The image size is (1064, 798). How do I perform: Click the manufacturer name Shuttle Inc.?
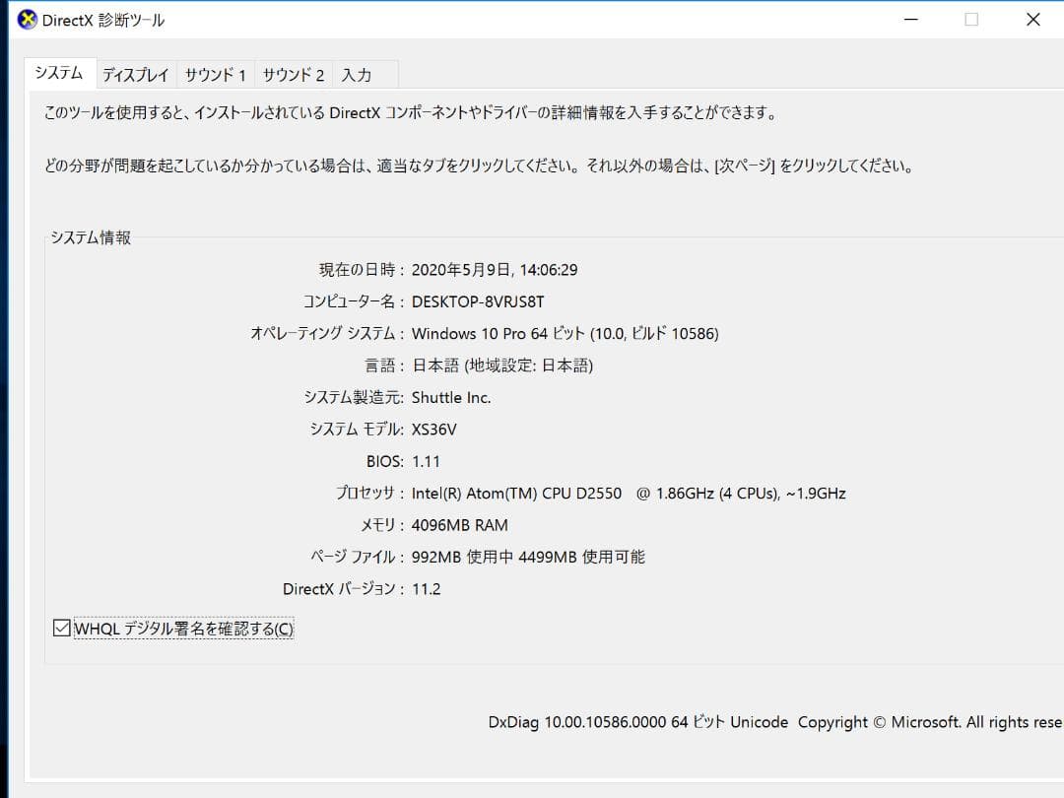tap(451, 397)
